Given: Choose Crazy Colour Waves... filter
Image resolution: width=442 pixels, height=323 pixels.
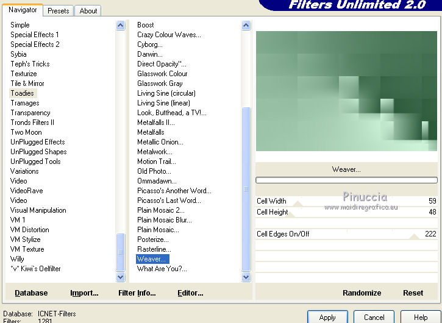Looking at the screenshot, I should click(169, 35).
